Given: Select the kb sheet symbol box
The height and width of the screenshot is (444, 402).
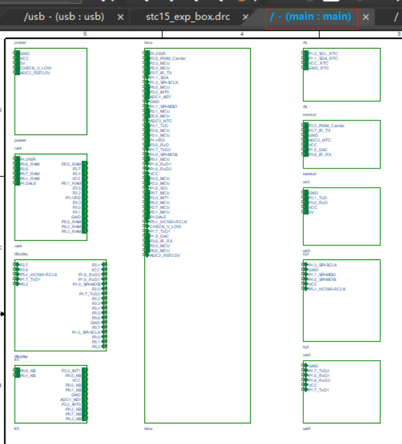Looking at the screenshot, I should (51, 394).
